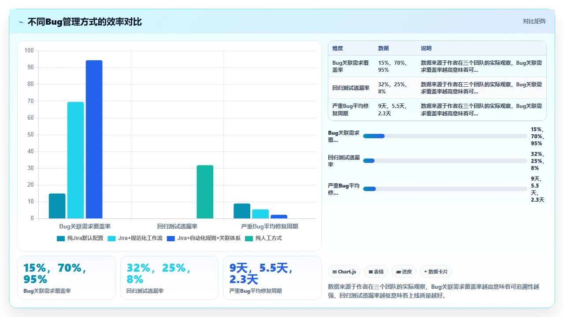
Task: Click the x-axis label 回归测试遗漏率
Action: (x=177, y=226)
